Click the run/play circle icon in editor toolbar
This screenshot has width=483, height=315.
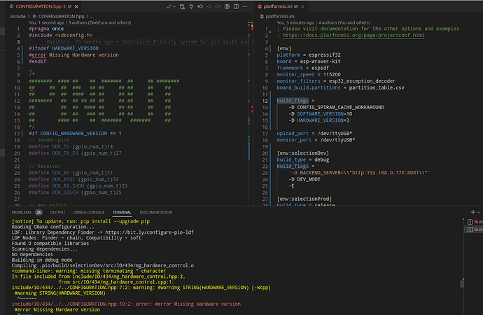pyautogui.click(x=227, y=6)
